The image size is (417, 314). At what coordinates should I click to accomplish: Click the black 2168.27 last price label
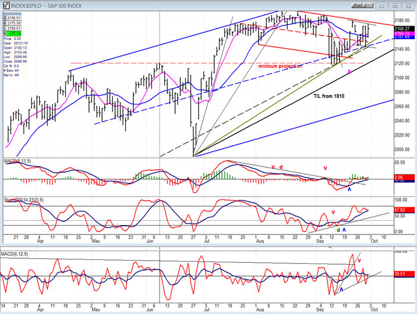404,28
